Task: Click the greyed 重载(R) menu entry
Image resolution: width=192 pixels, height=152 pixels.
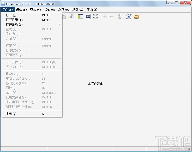Action: tap(31, 29)
